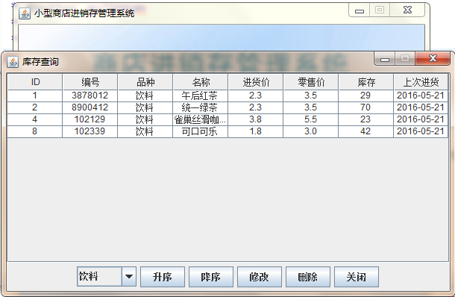Sort descending with the 降序 button
This screenshot has width=455, height=297.
211,277
